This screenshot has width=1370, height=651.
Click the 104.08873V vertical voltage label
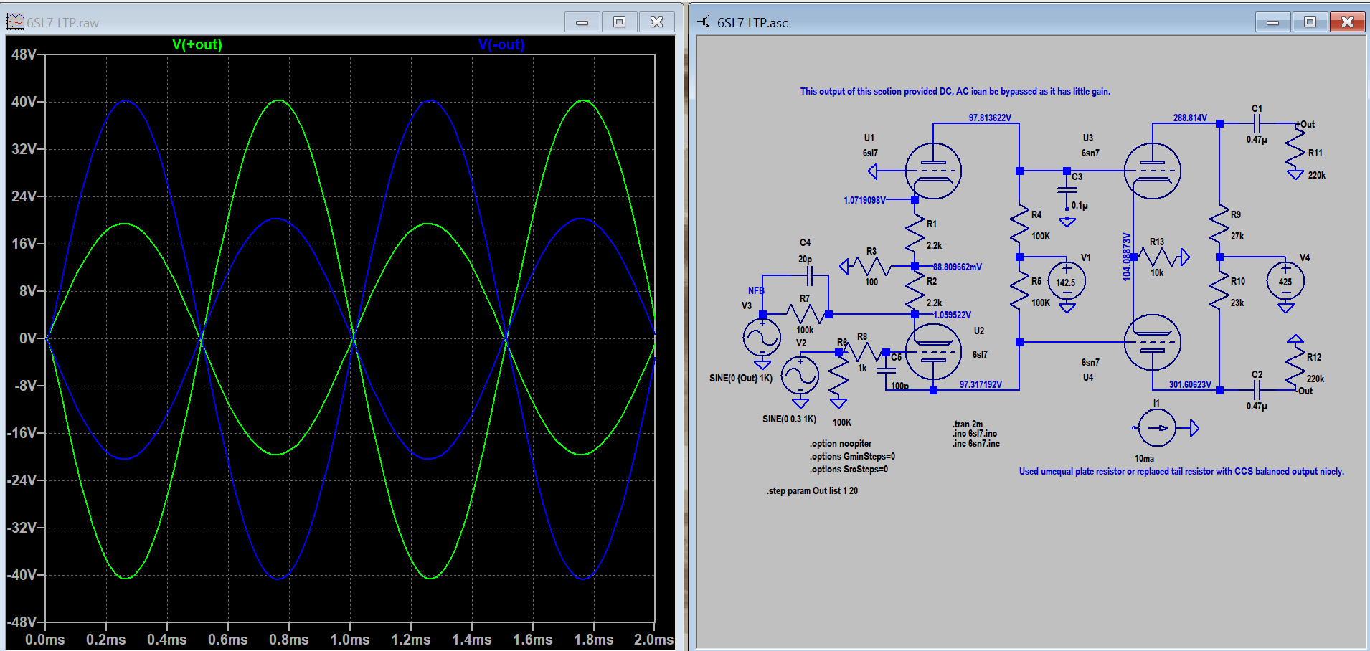(x=1127, y=256)
